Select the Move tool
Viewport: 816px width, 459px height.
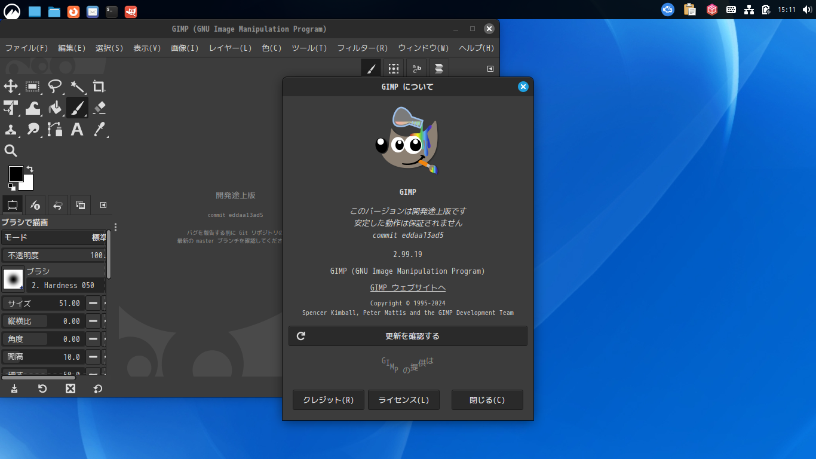pyautogui.click(x=11, y=87)
